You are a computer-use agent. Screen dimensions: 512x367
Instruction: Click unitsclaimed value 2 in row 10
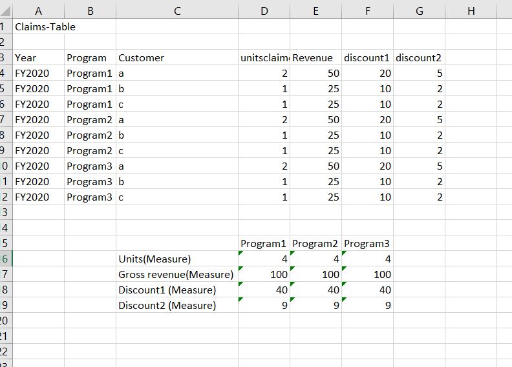pos(264,166)
